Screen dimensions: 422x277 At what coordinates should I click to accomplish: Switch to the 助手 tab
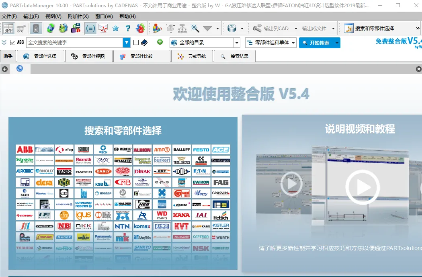coord(8,56)
